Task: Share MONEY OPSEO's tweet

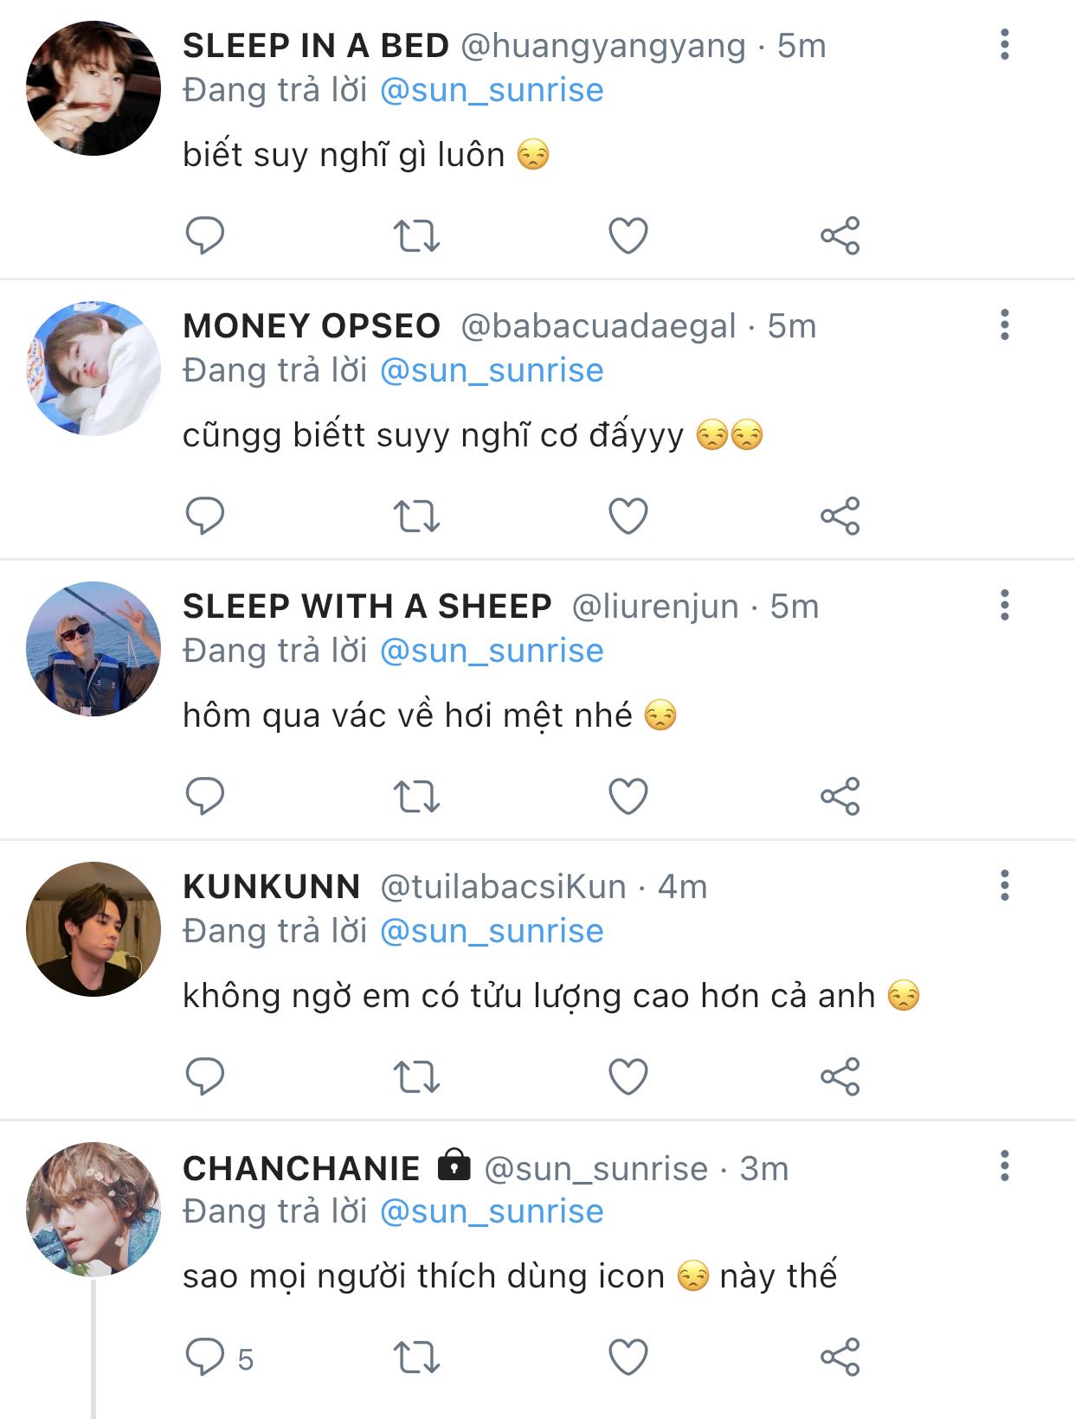Action: [840, 516]
